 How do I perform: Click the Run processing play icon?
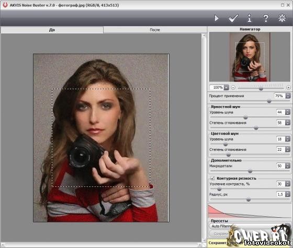[x=217, y=18]
